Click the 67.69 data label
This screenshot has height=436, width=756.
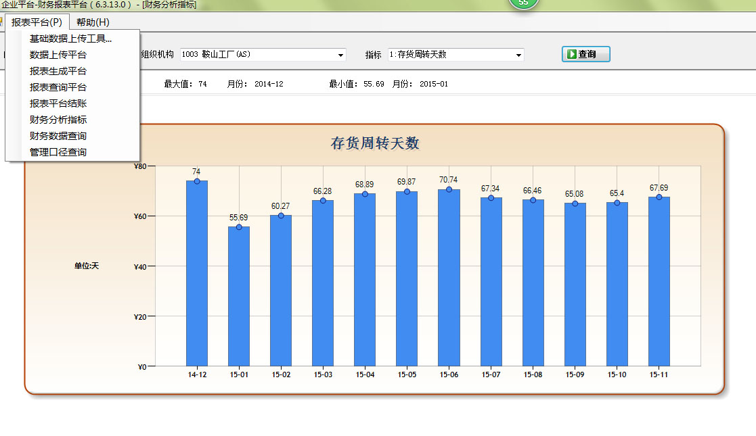pos(659,188)
